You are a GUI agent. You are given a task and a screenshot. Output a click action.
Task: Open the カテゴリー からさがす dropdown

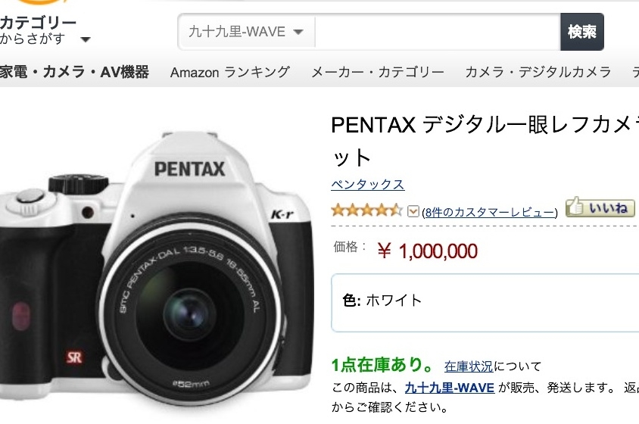(44, 31)
